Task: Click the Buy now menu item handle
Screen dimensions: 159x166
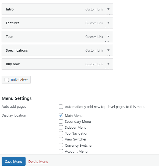Action: [57, 64]
